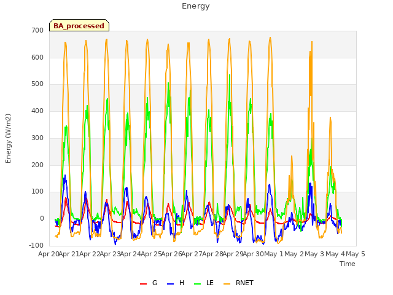Viewport: 393px width, 295px height.
Task: Click the Apr 26 x-axis tick label
Action: [x=171, y=254]
